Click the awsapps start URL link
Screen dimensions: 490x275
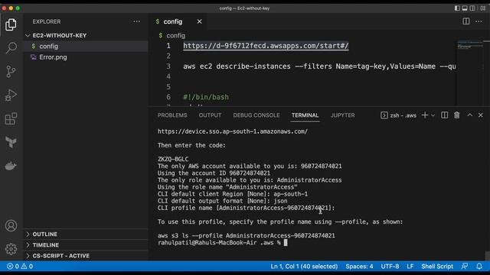[266, 46]
